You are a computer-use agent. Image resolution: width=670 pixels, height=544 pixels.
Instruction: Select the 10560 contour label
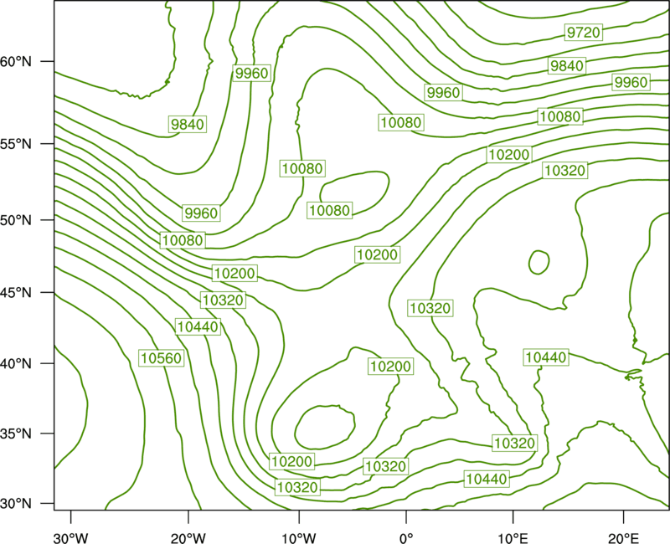[x=162, y=358]
